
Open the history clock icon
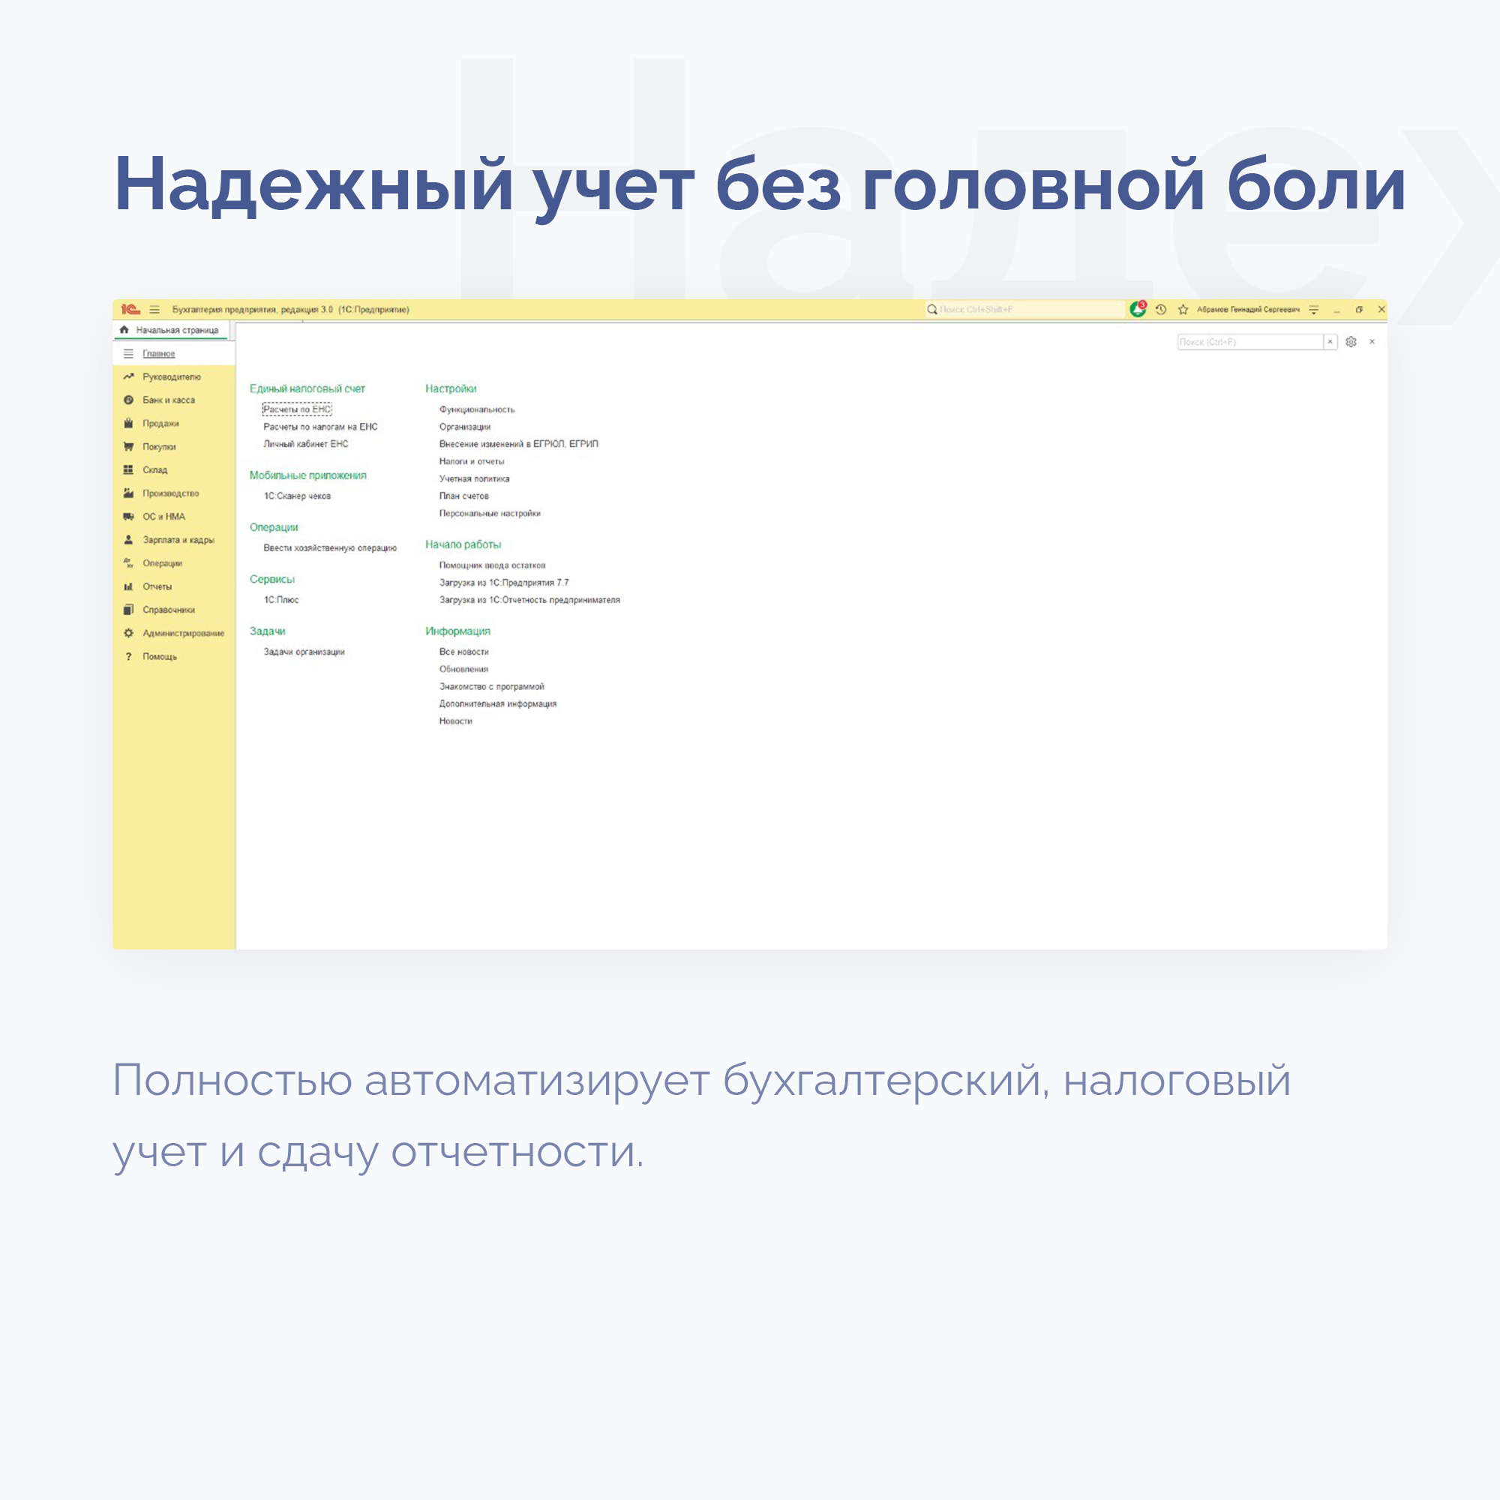coord(1161,309)
